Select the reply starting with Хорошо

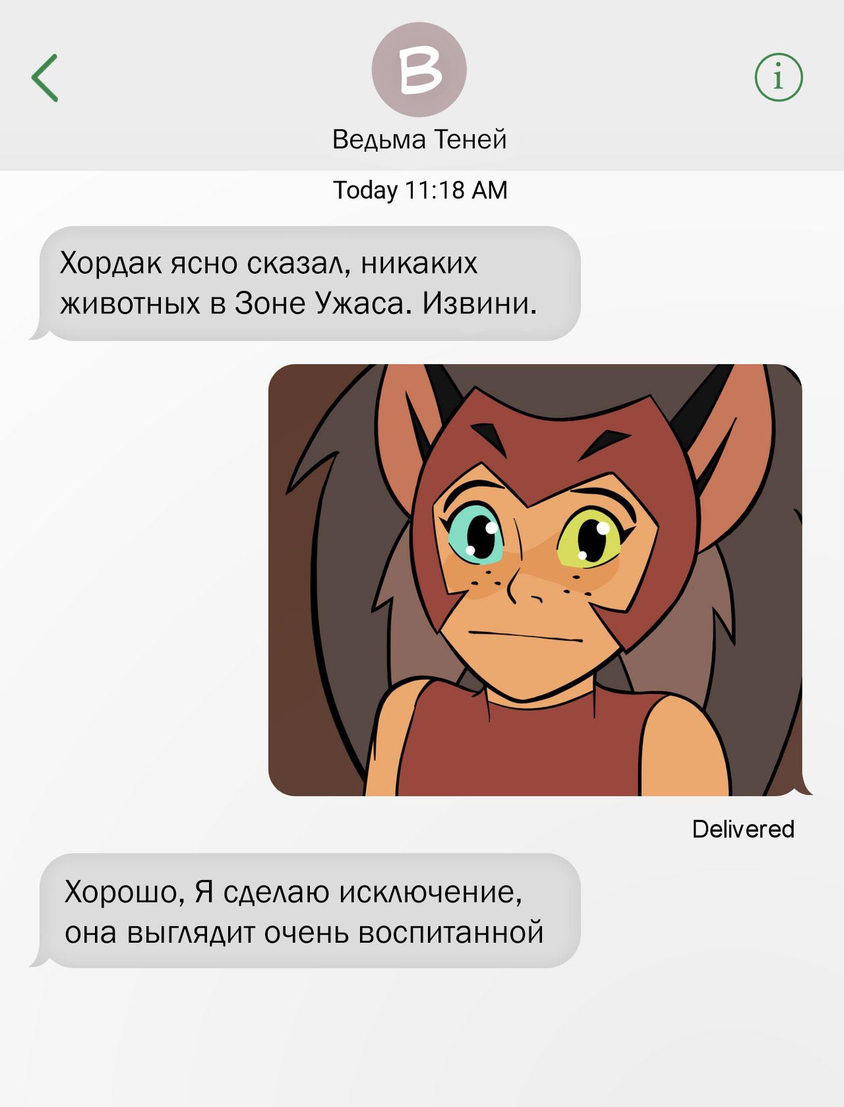coord(305,910)
